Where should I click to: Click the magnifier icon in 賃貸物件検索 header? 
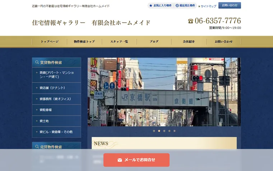tap(37, 62)
